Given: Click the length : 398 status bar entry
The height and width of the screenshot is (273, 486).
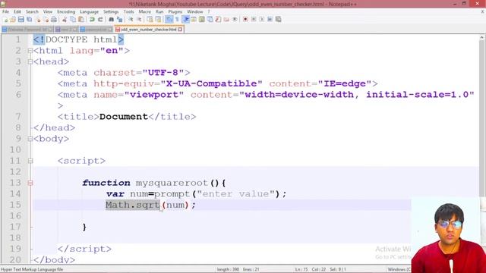Looking at the screenshot, I should click(x=228, y=270).
